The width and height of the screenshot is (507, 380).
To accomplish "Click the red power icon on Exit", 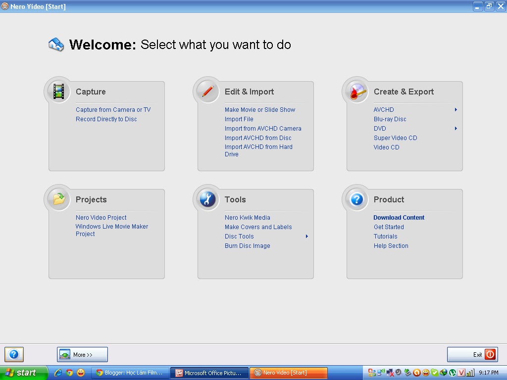I will (x=490, y=354).
